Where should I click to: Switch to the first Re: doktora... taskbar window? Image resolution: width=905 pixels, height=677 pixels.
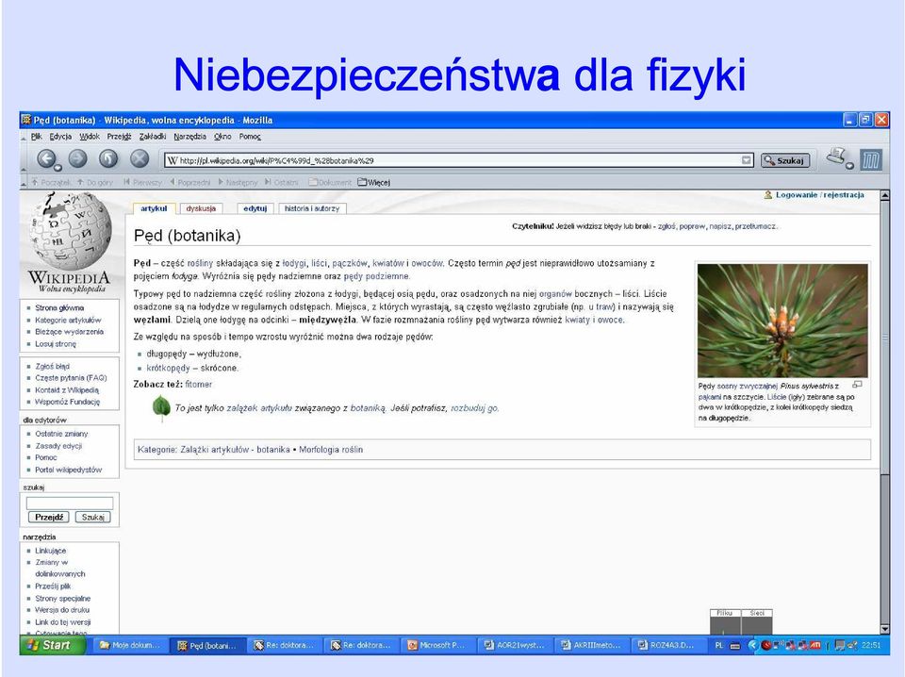[284, 645]
